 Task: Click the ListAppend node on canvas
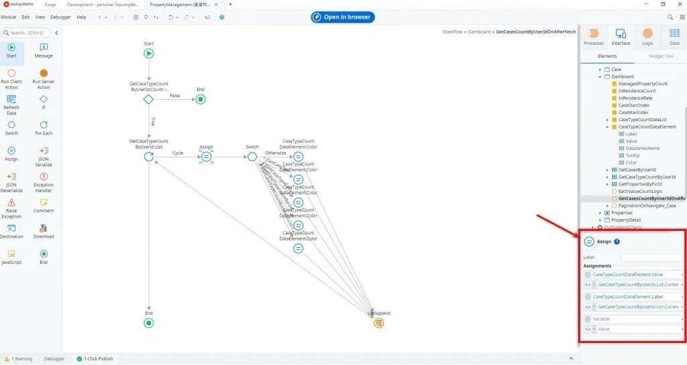click(x=378, y=323)
